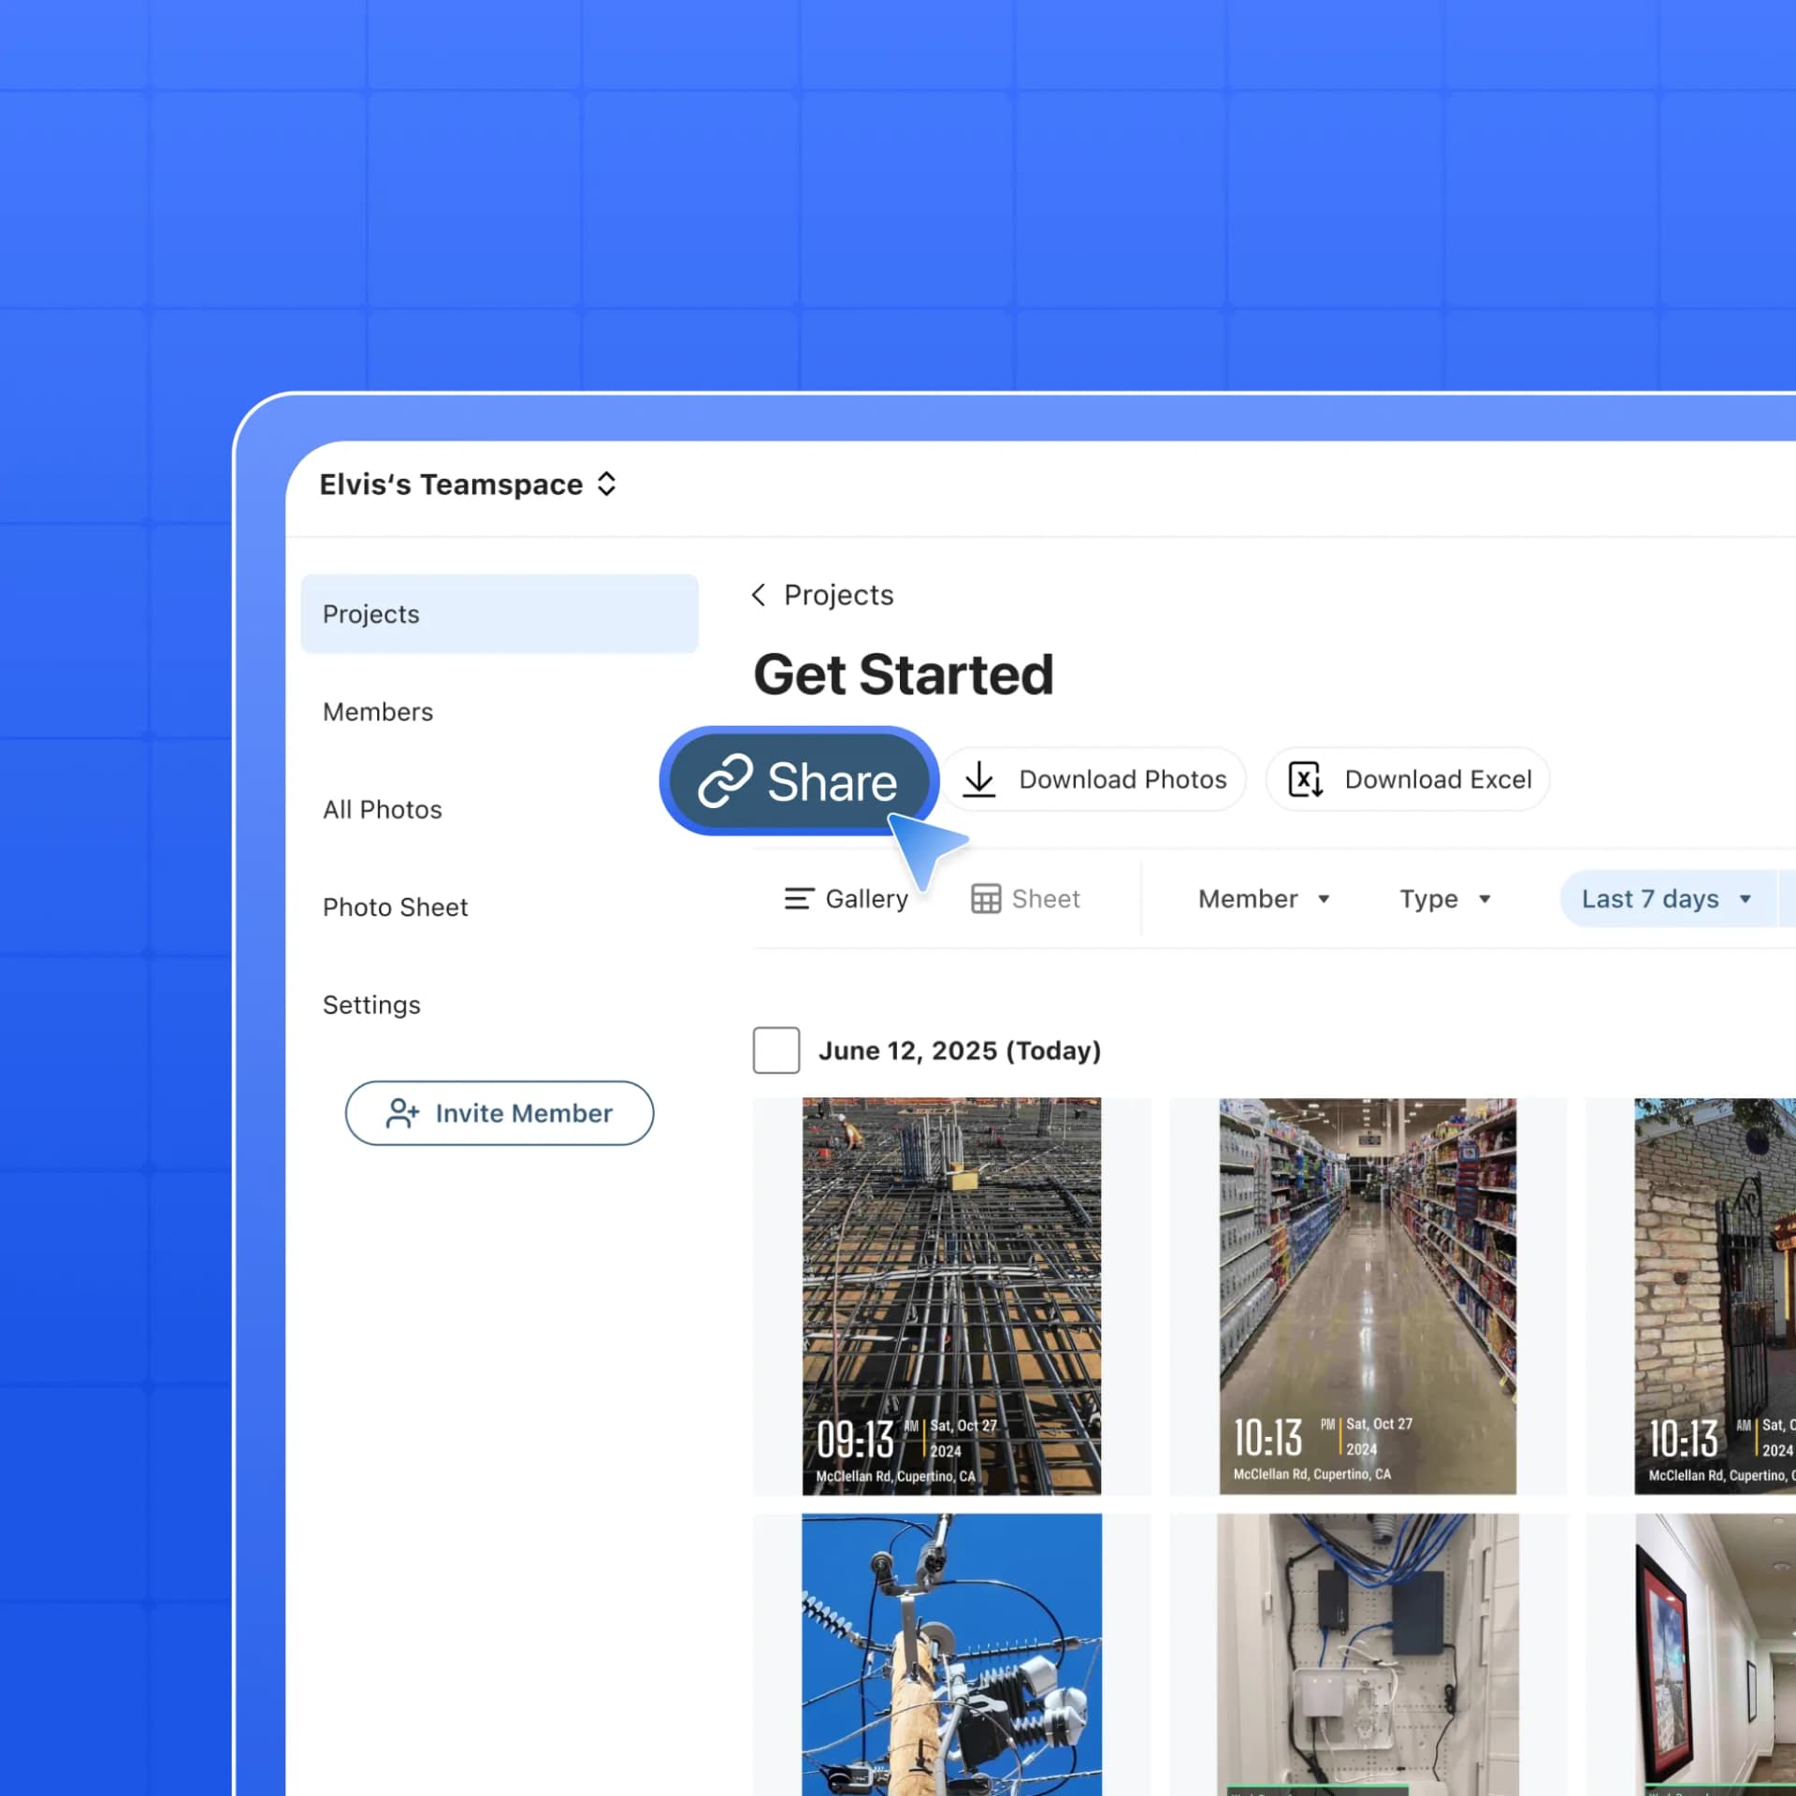Open Settings in the sidebar
The image size is (1796, 1796).
pos(371,1005)
